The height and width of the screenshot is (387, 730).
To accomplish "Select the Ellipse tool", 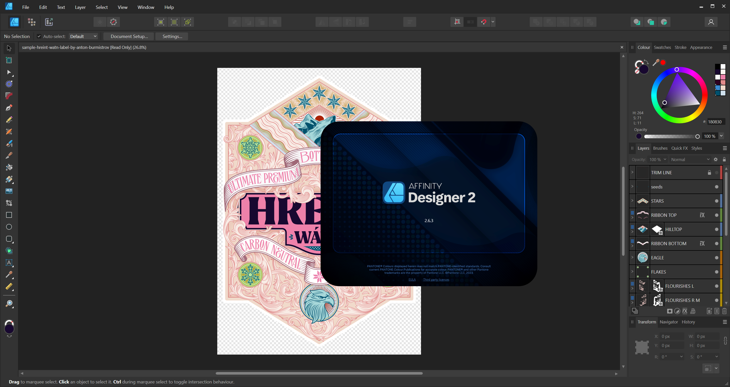I will (9, 227).
